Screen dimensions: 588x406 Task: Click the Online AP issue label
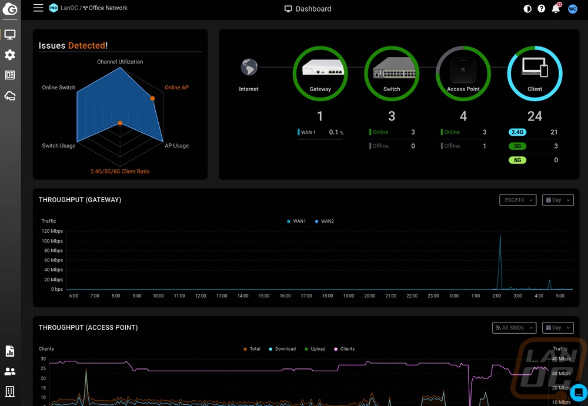[176, 88]
